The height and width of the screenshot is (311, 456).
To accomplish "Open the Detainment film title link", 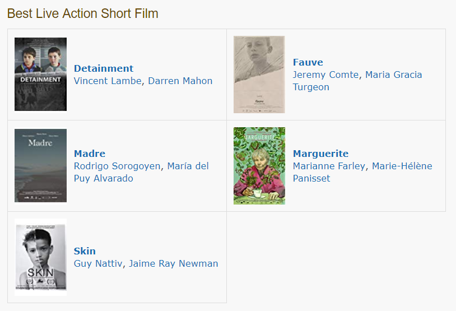I will tap(104, 68).
